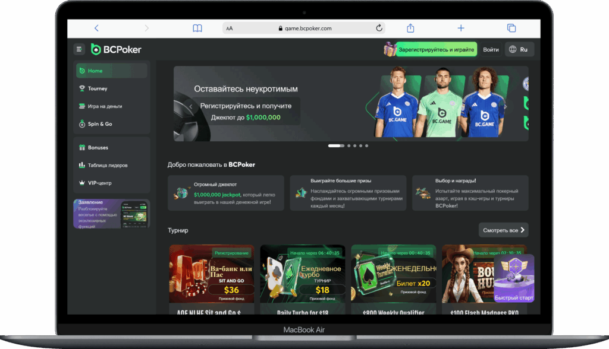This screenshot has height=349, width=609.
Task: Click the gift box icon in header
Action: click(x=390, y=49)
